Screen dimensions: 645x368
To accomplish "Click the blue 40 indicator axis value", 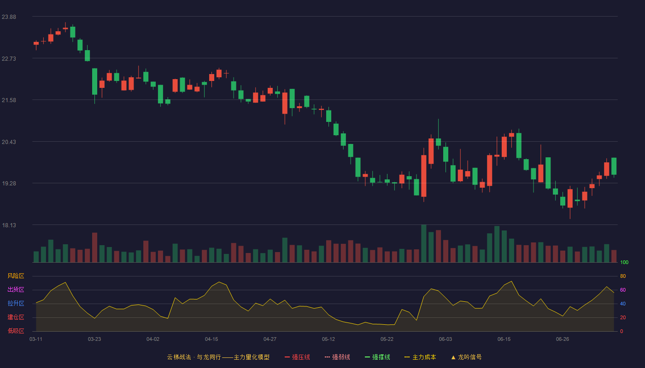I will [x=623, y=304].
